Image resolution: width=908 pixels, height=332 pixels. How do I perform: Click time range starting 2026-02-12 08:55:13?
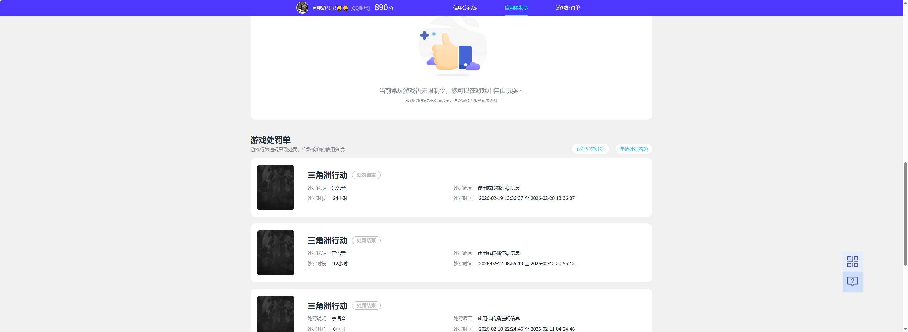point(527,264)
